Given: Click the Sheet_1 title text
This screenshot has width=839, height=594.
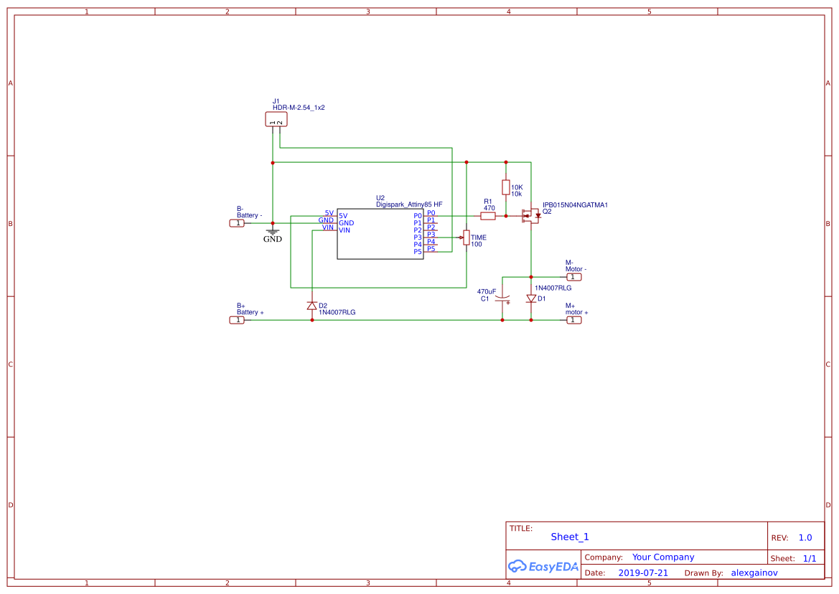Looking at the screenshot, I should pyautogui.click(x=569, y=537).
